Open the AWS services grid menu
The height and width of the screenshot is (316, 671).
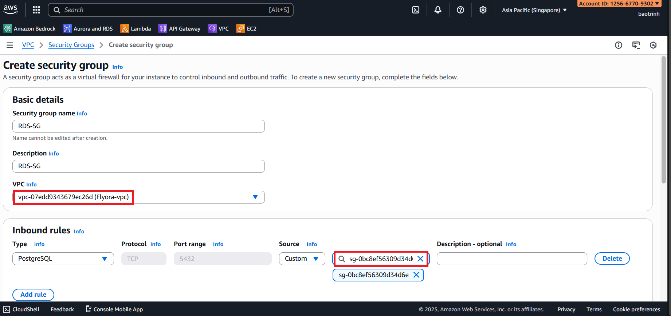coord(36,10)
